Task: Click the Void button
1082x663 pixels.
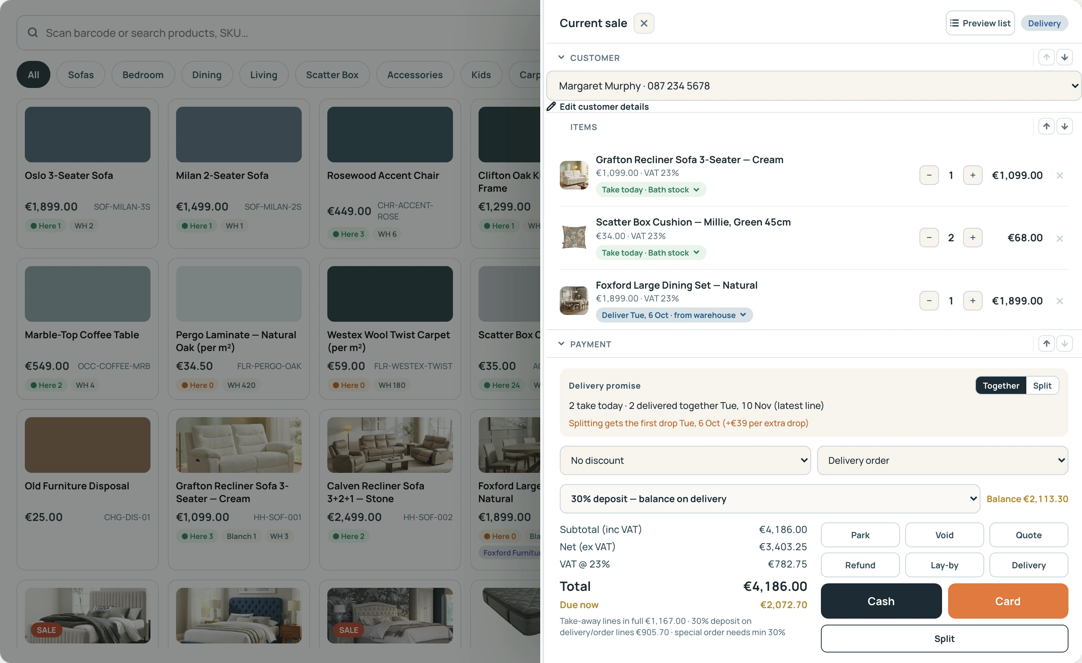Action: [944, 535]
